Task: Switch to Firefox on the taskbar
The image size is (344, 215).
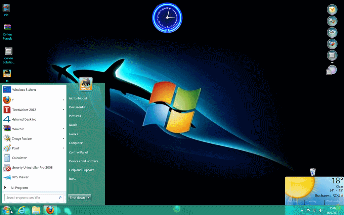Action: pos(50,210)
